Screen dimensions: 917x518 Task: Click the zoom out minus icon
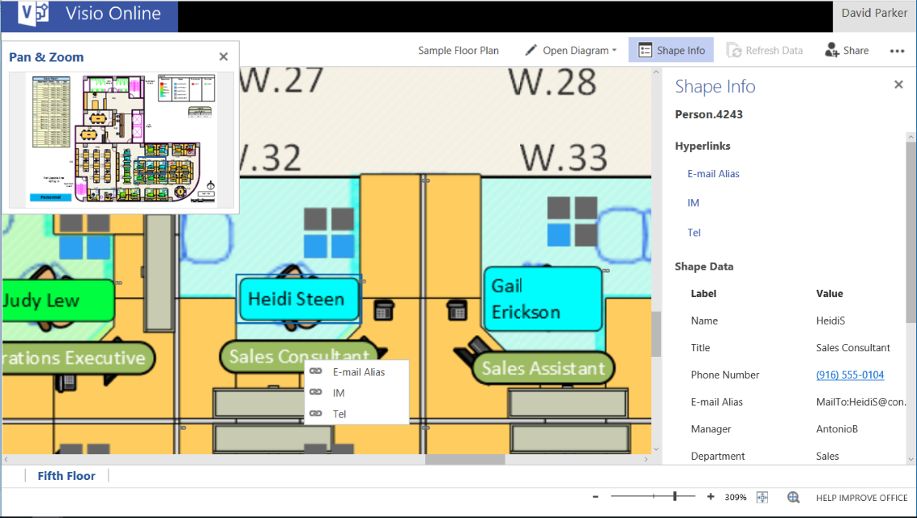[595, 497]
